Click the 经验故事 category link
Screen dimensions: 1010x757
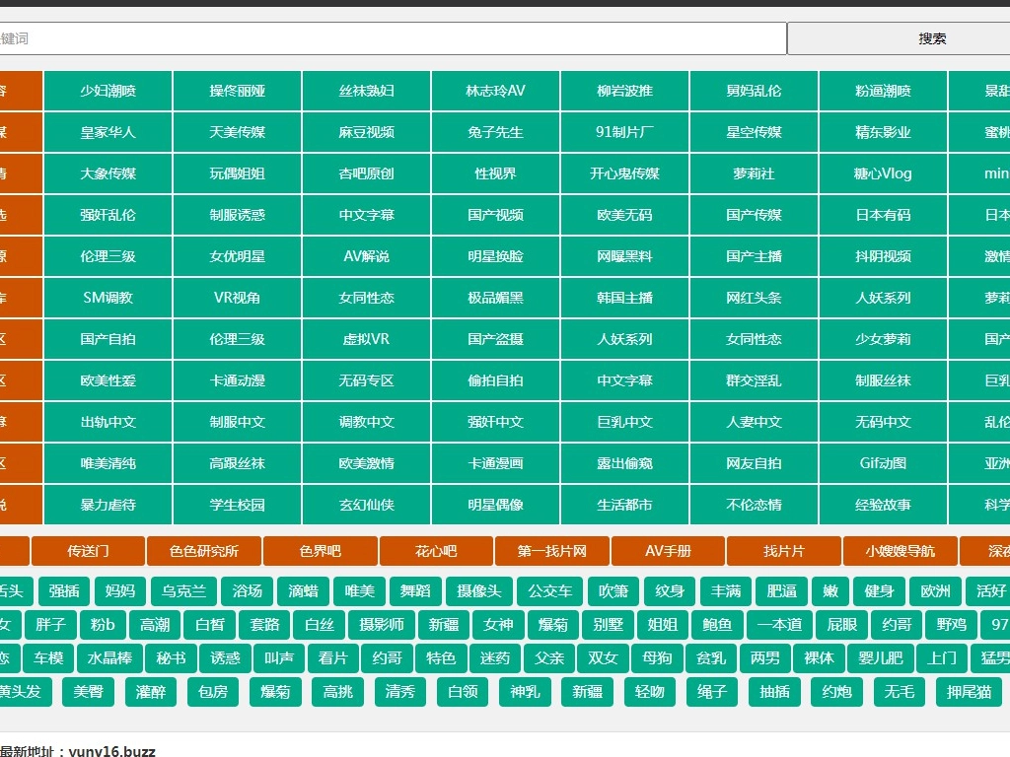click(x=884, y=505)
